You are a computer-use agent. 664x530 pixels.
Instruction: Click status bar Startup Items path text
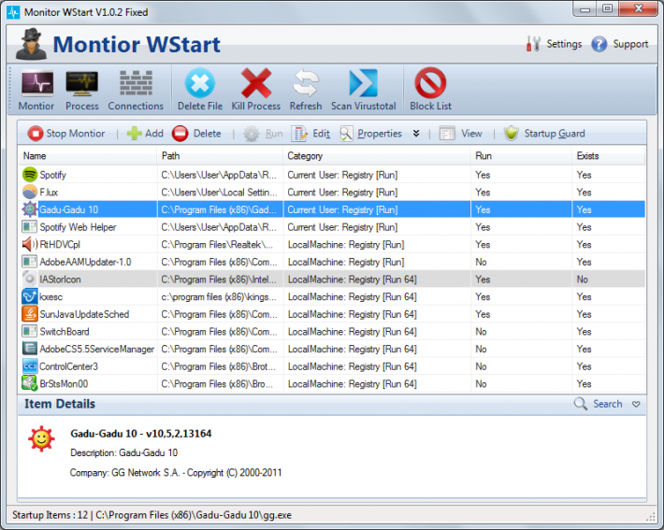tap(152, 515)
